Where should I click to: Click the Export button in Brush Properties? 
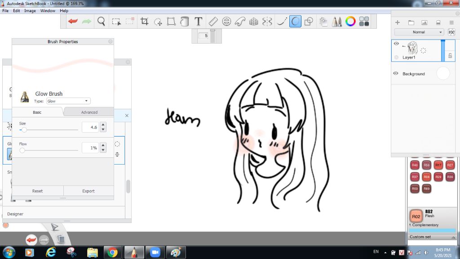point(88,191)
